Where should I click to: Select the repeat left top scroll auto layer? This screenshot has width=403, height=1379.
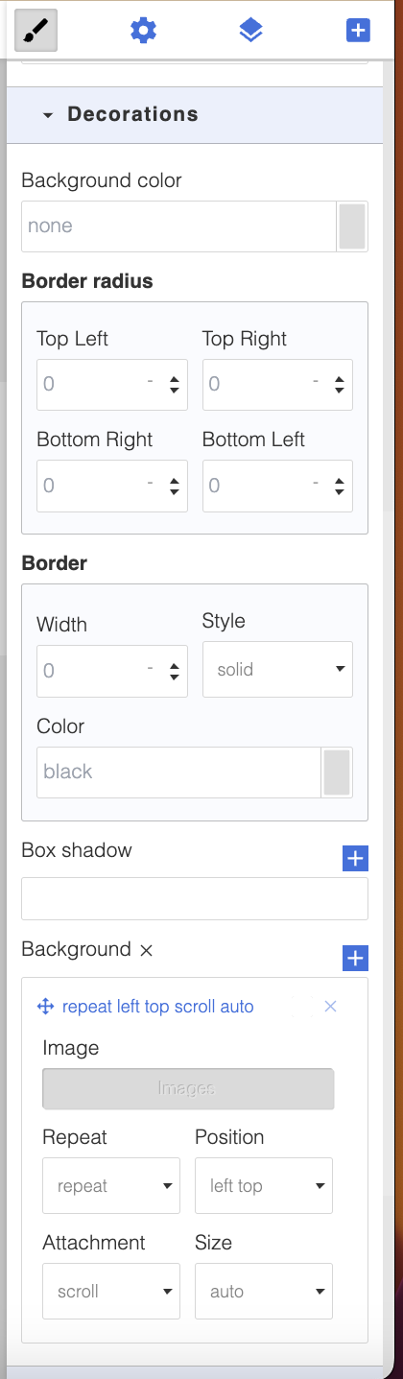click(157, 1007)
